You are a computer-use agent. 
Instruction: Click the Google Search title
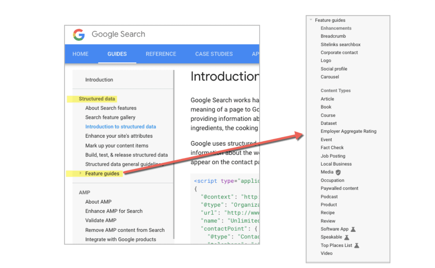tap(118, 34)
